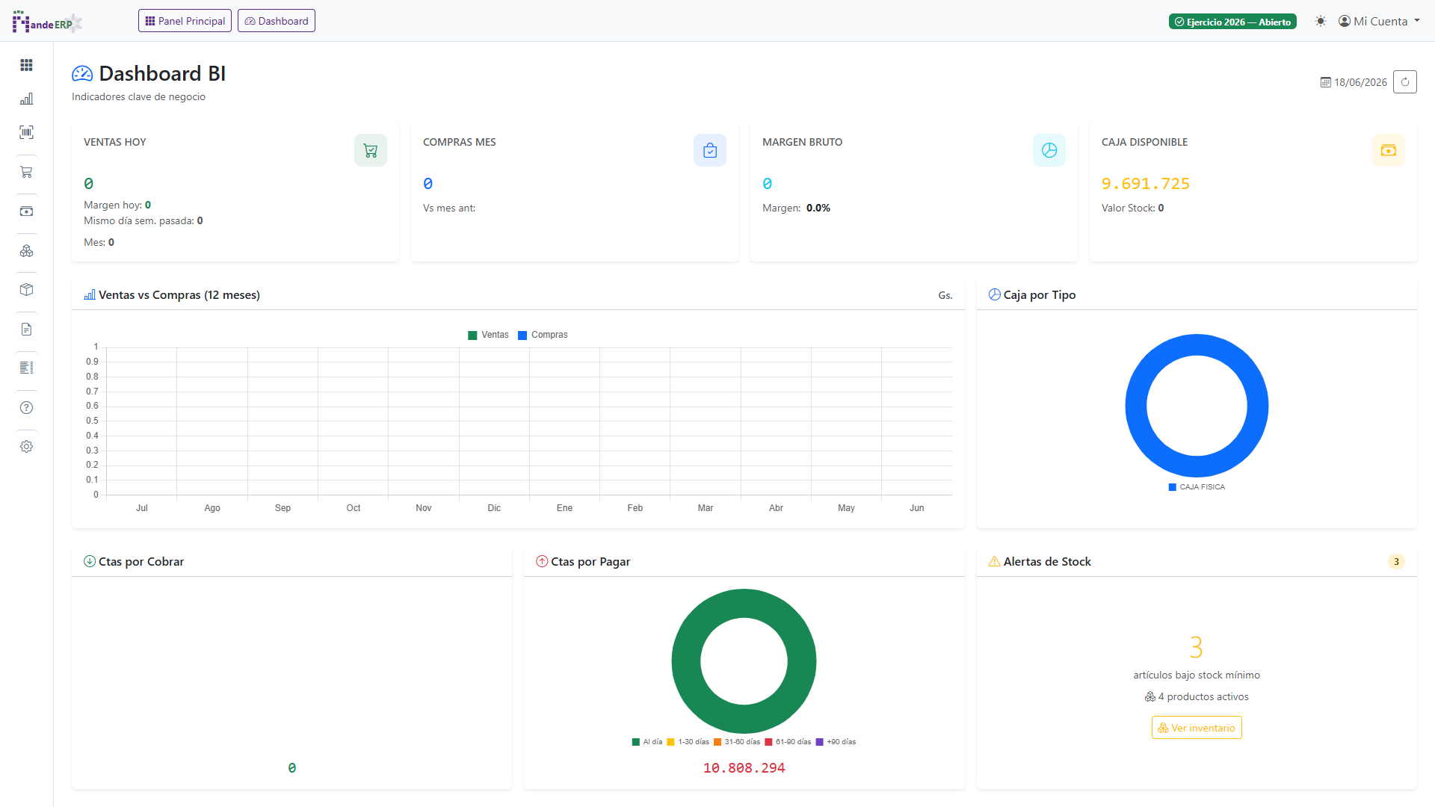Screen dimensions: 1435x807
Task: Open the apps grid sidebar icon
Action: 26,65
